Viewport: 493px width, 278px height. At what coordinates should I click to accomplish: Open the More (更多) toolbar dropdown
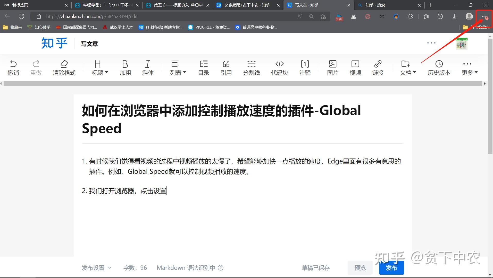(x=470, y=68)
